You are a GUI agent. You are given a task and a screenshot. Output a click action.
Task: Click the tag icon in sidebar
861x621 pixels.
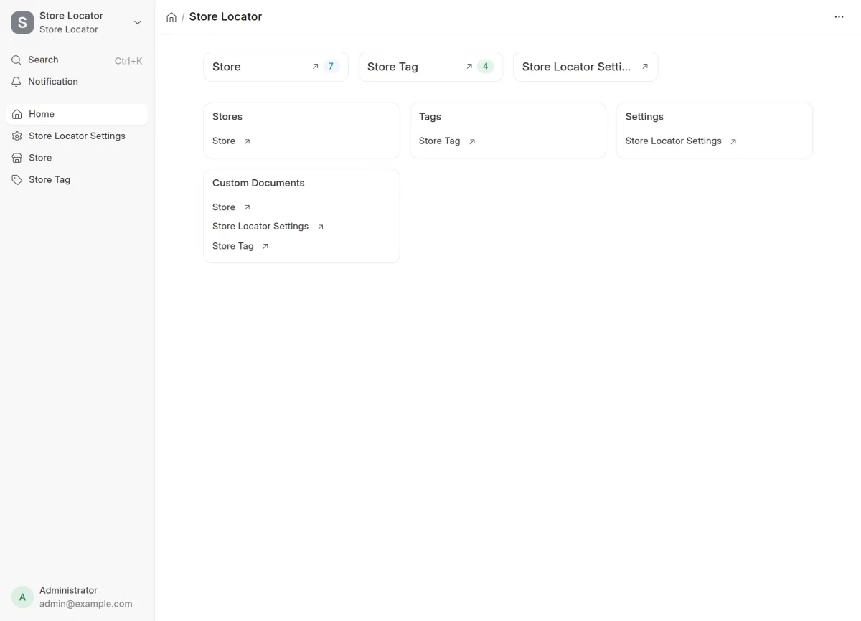click(x=17, y=180)
